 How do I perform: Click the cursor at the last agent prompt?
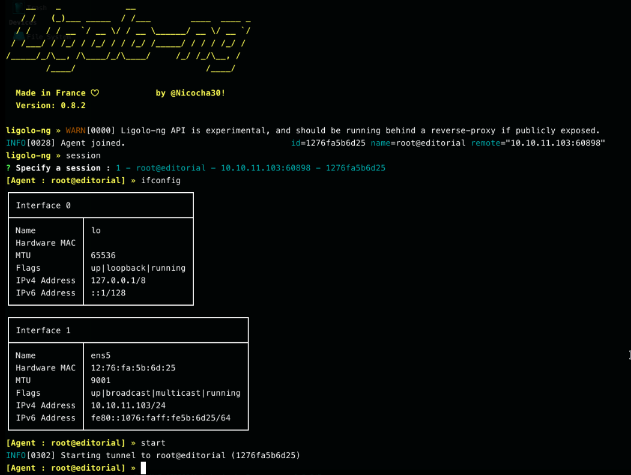click(143, 468)
